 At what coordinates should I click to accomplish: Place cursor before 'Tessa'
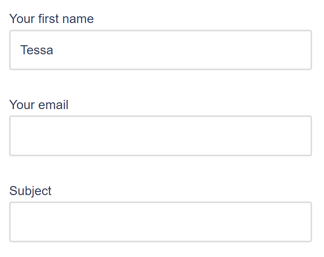click(x=20, y=50)
